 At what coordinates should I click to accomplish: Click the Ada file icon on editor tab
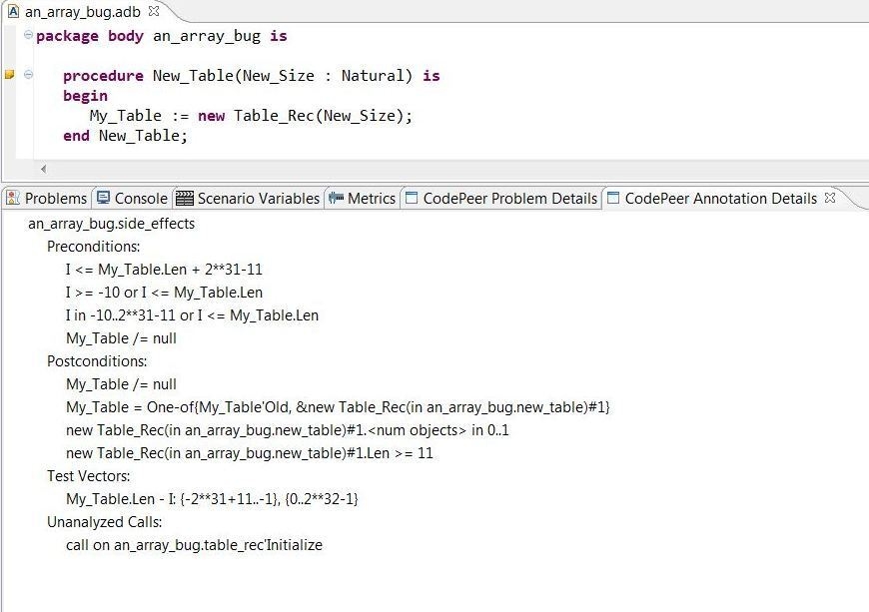point(12,12)
